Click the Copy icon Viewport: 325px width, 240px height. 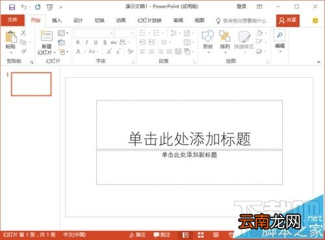[x=23, y=42]
